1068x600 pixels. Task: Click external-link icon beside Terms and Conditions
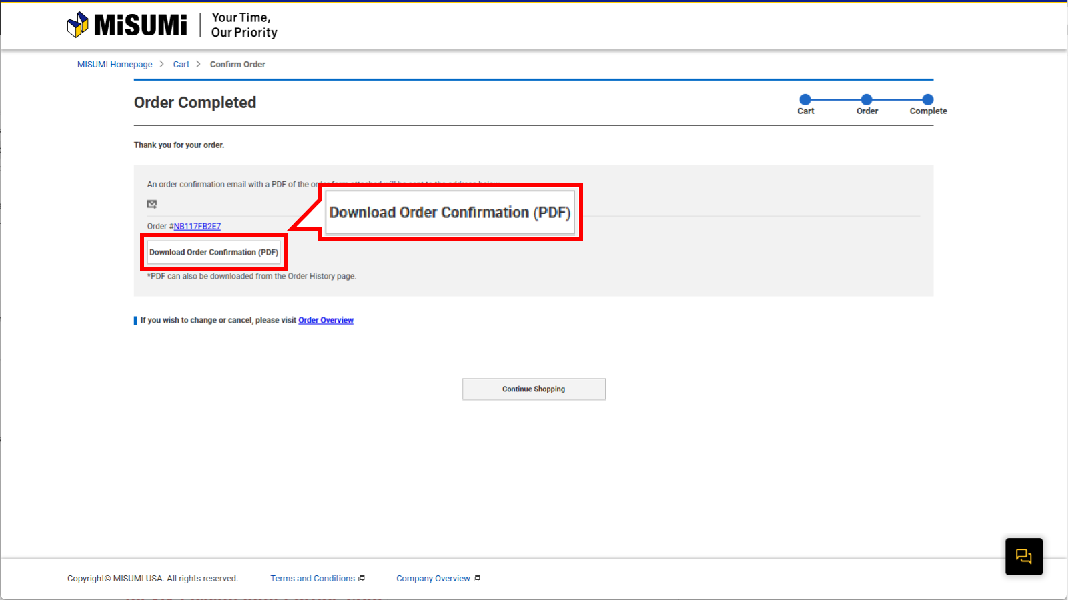362,579
